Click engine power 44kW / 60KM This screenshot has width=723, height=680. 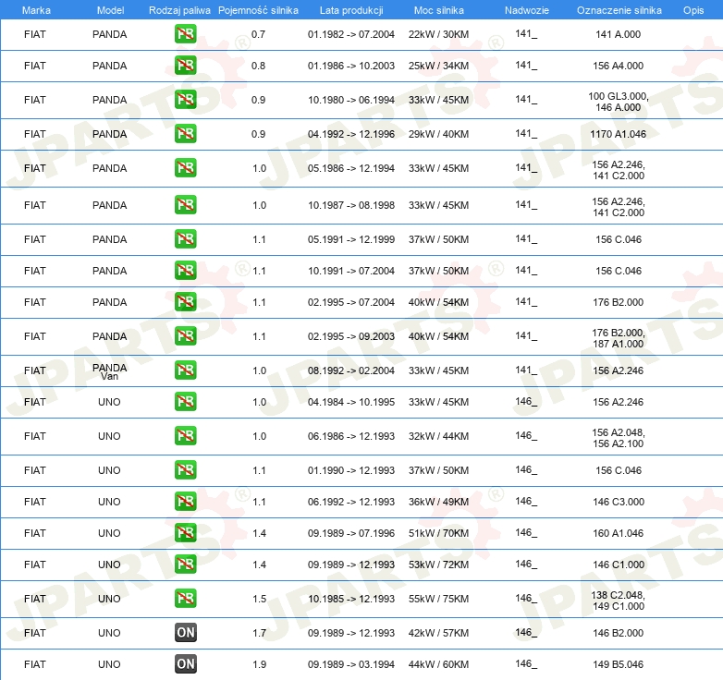click(x=438, y=664)
